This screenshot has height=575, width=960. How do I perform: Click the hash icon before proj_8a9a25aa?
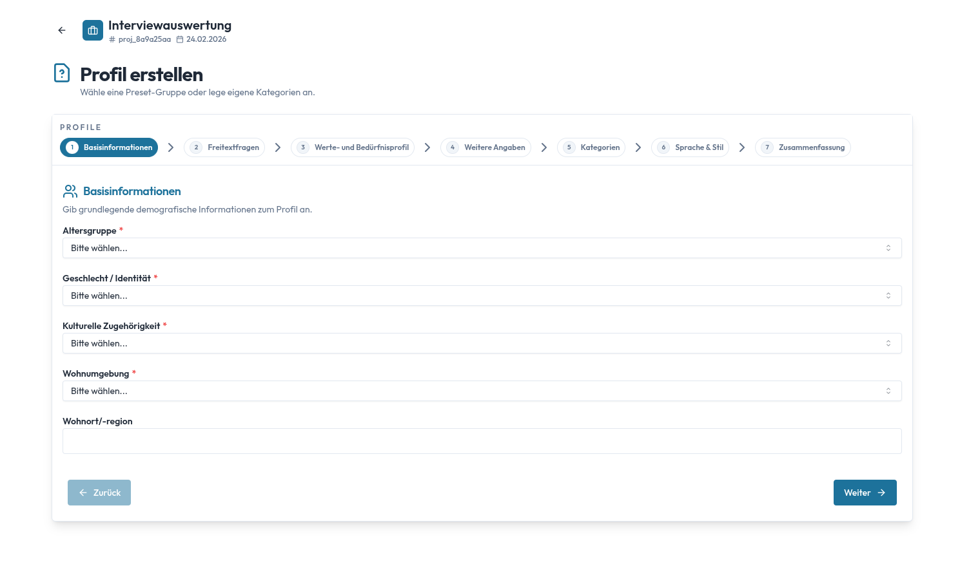[112, 39]
